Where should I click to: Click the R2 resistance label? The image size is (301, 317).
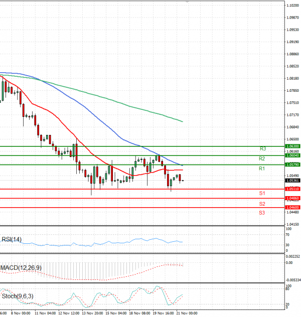point(262,158)
